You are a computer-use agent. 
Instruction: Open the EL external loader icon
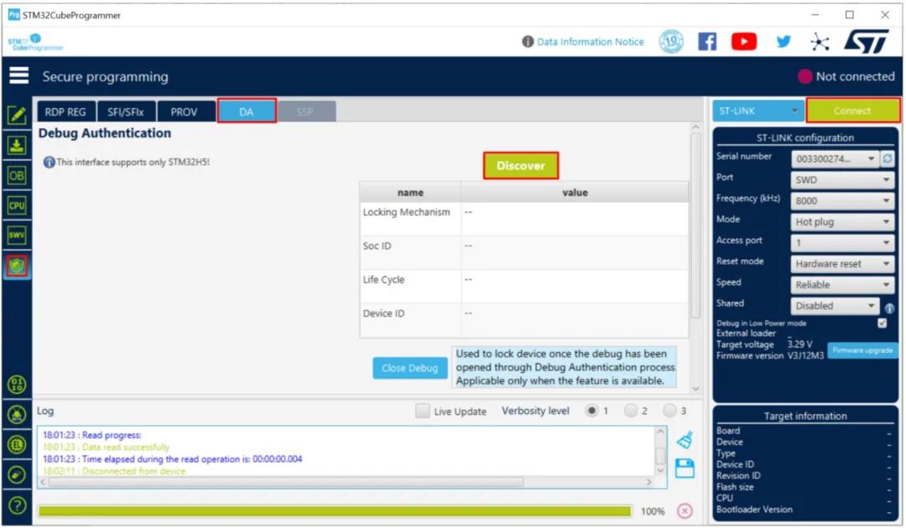coord(17,444)
